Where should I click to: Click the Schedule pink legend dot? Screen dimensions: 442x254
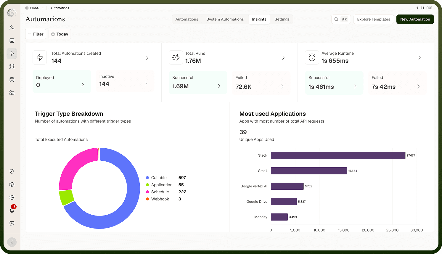tap(147, 192)
